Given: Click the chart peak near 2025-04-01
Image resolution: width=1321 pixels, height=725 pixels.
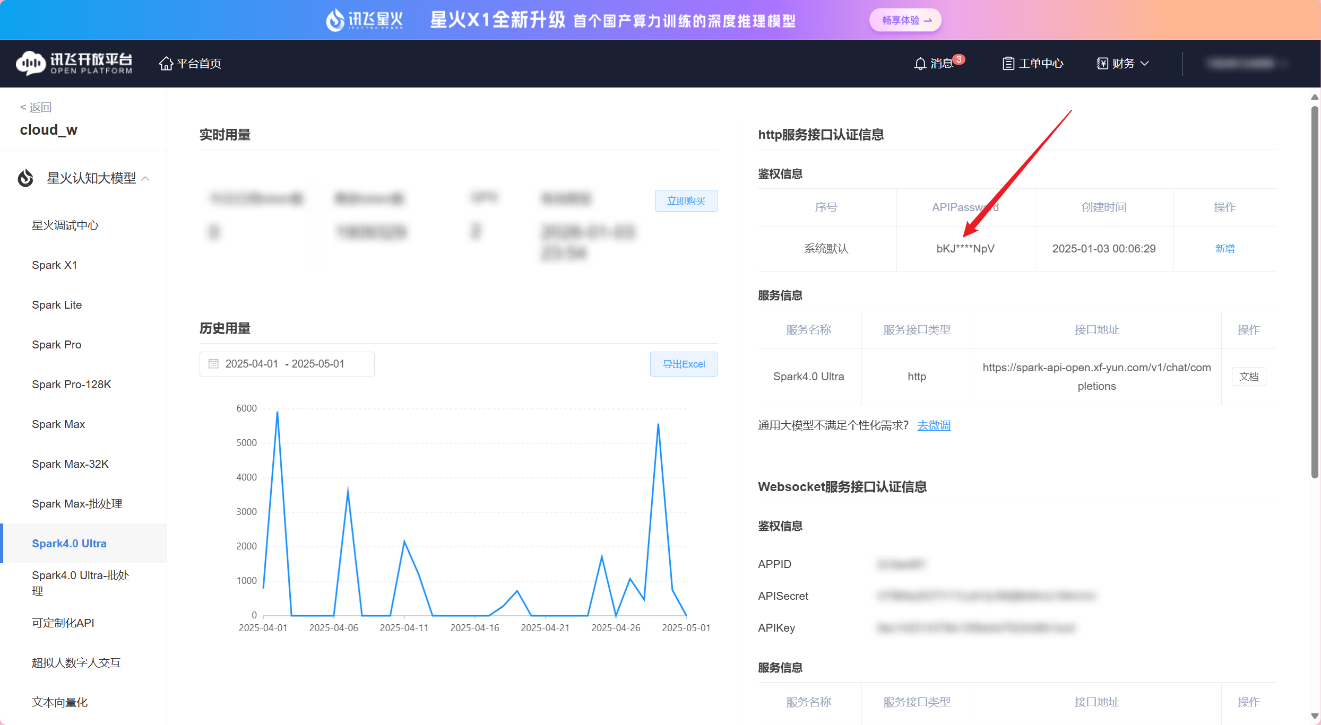Looking at the screenshot, I should (278, 413).
